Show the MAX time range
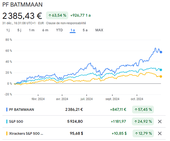Screen dimensions: 170x141 pos(99,30)
